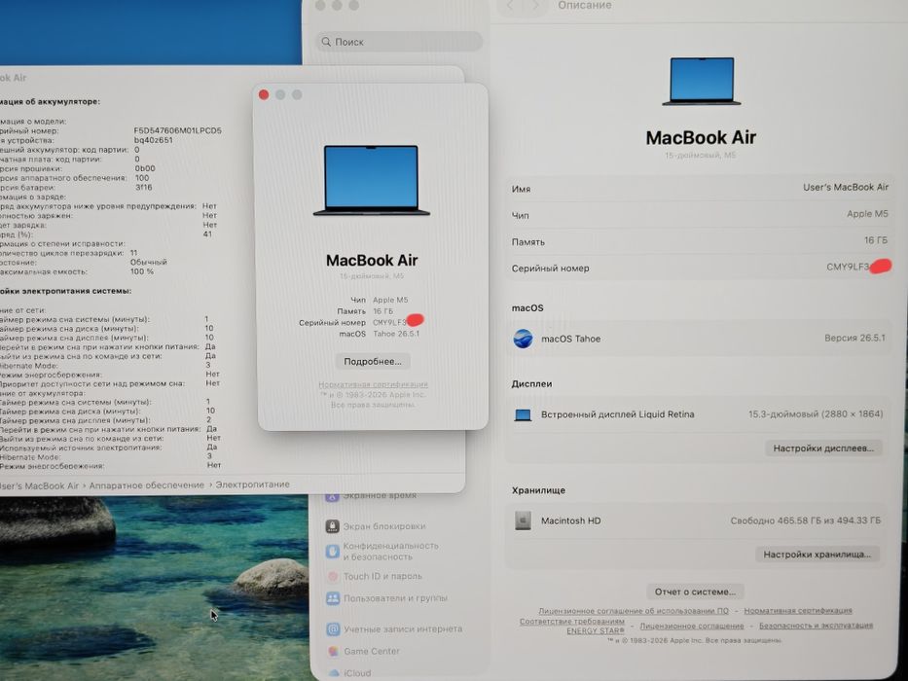Click Отчет о системе... button
908x681 pixels.
(x=695, y=591)
